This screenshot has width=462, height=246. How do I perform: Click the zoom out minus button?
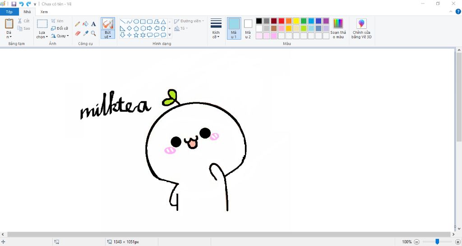(x=416, y=242)
